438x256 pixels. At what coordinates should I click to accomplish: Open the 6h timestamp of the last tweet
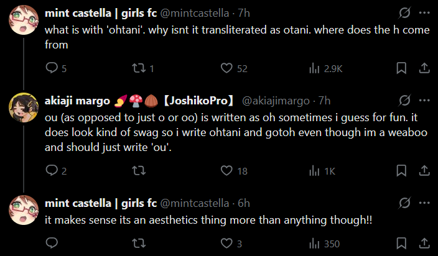tap(244, 203)
